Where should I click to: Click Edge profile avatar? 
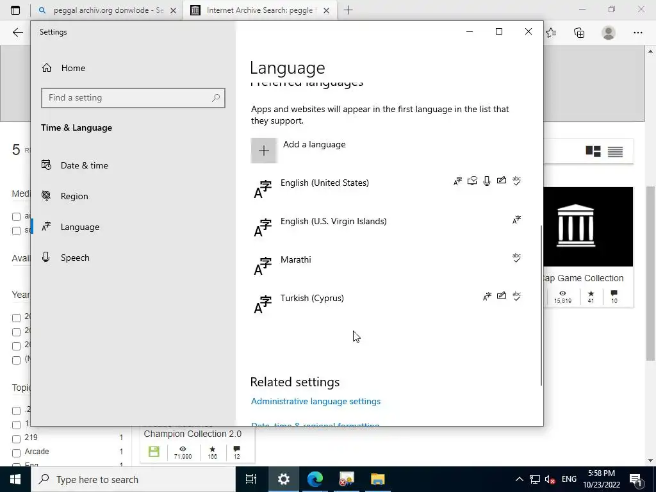tap(609, 33)
